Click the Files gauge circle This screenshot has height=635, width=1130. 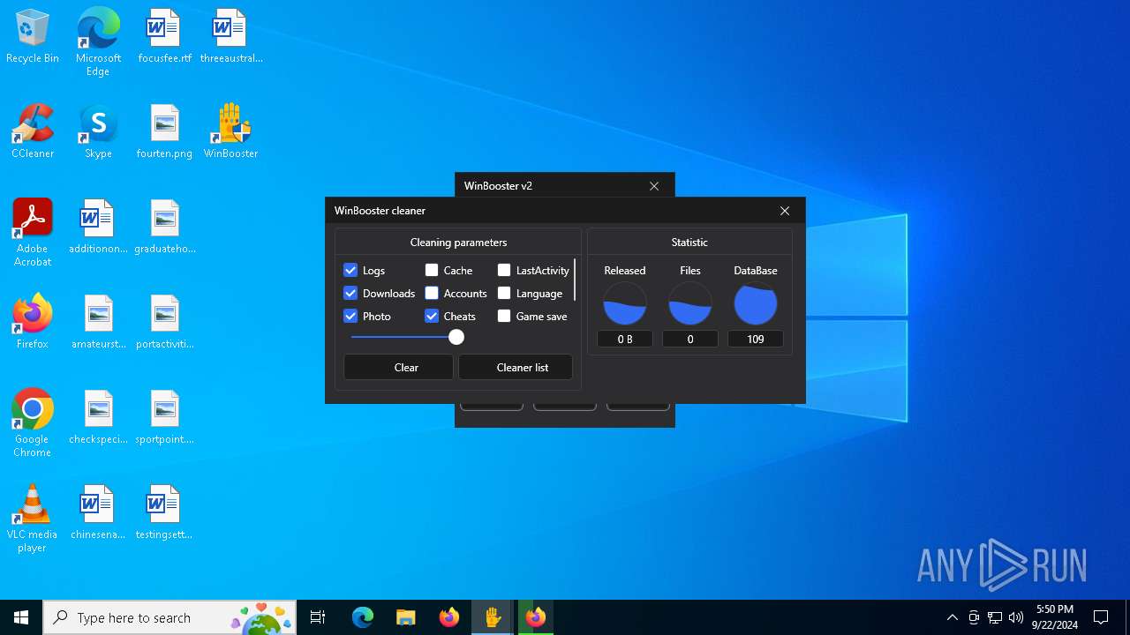point(690,304)
